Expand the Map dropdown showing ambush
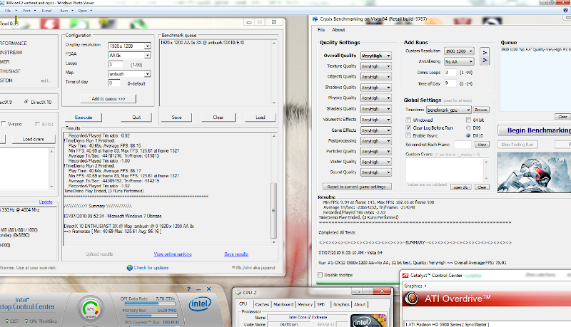Image resolution: width=571 pixels, height=327 pixels. 147,74
